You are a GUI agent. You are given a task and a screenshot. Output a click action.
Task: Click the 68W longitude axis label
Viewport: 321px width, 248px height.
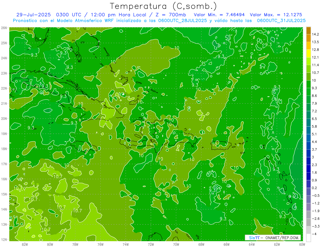[201, 245]
